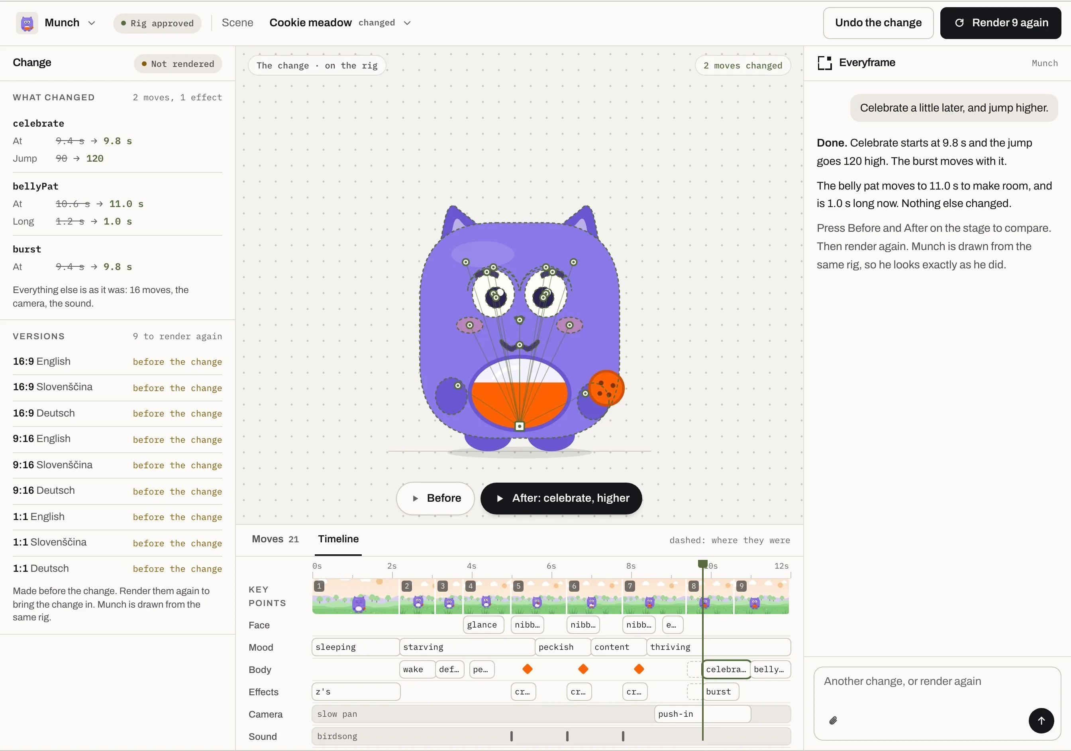This screenshot has width=1071, height=751.
Task: Click the paperclip attach icon
Action: click(x=833, y=721)
